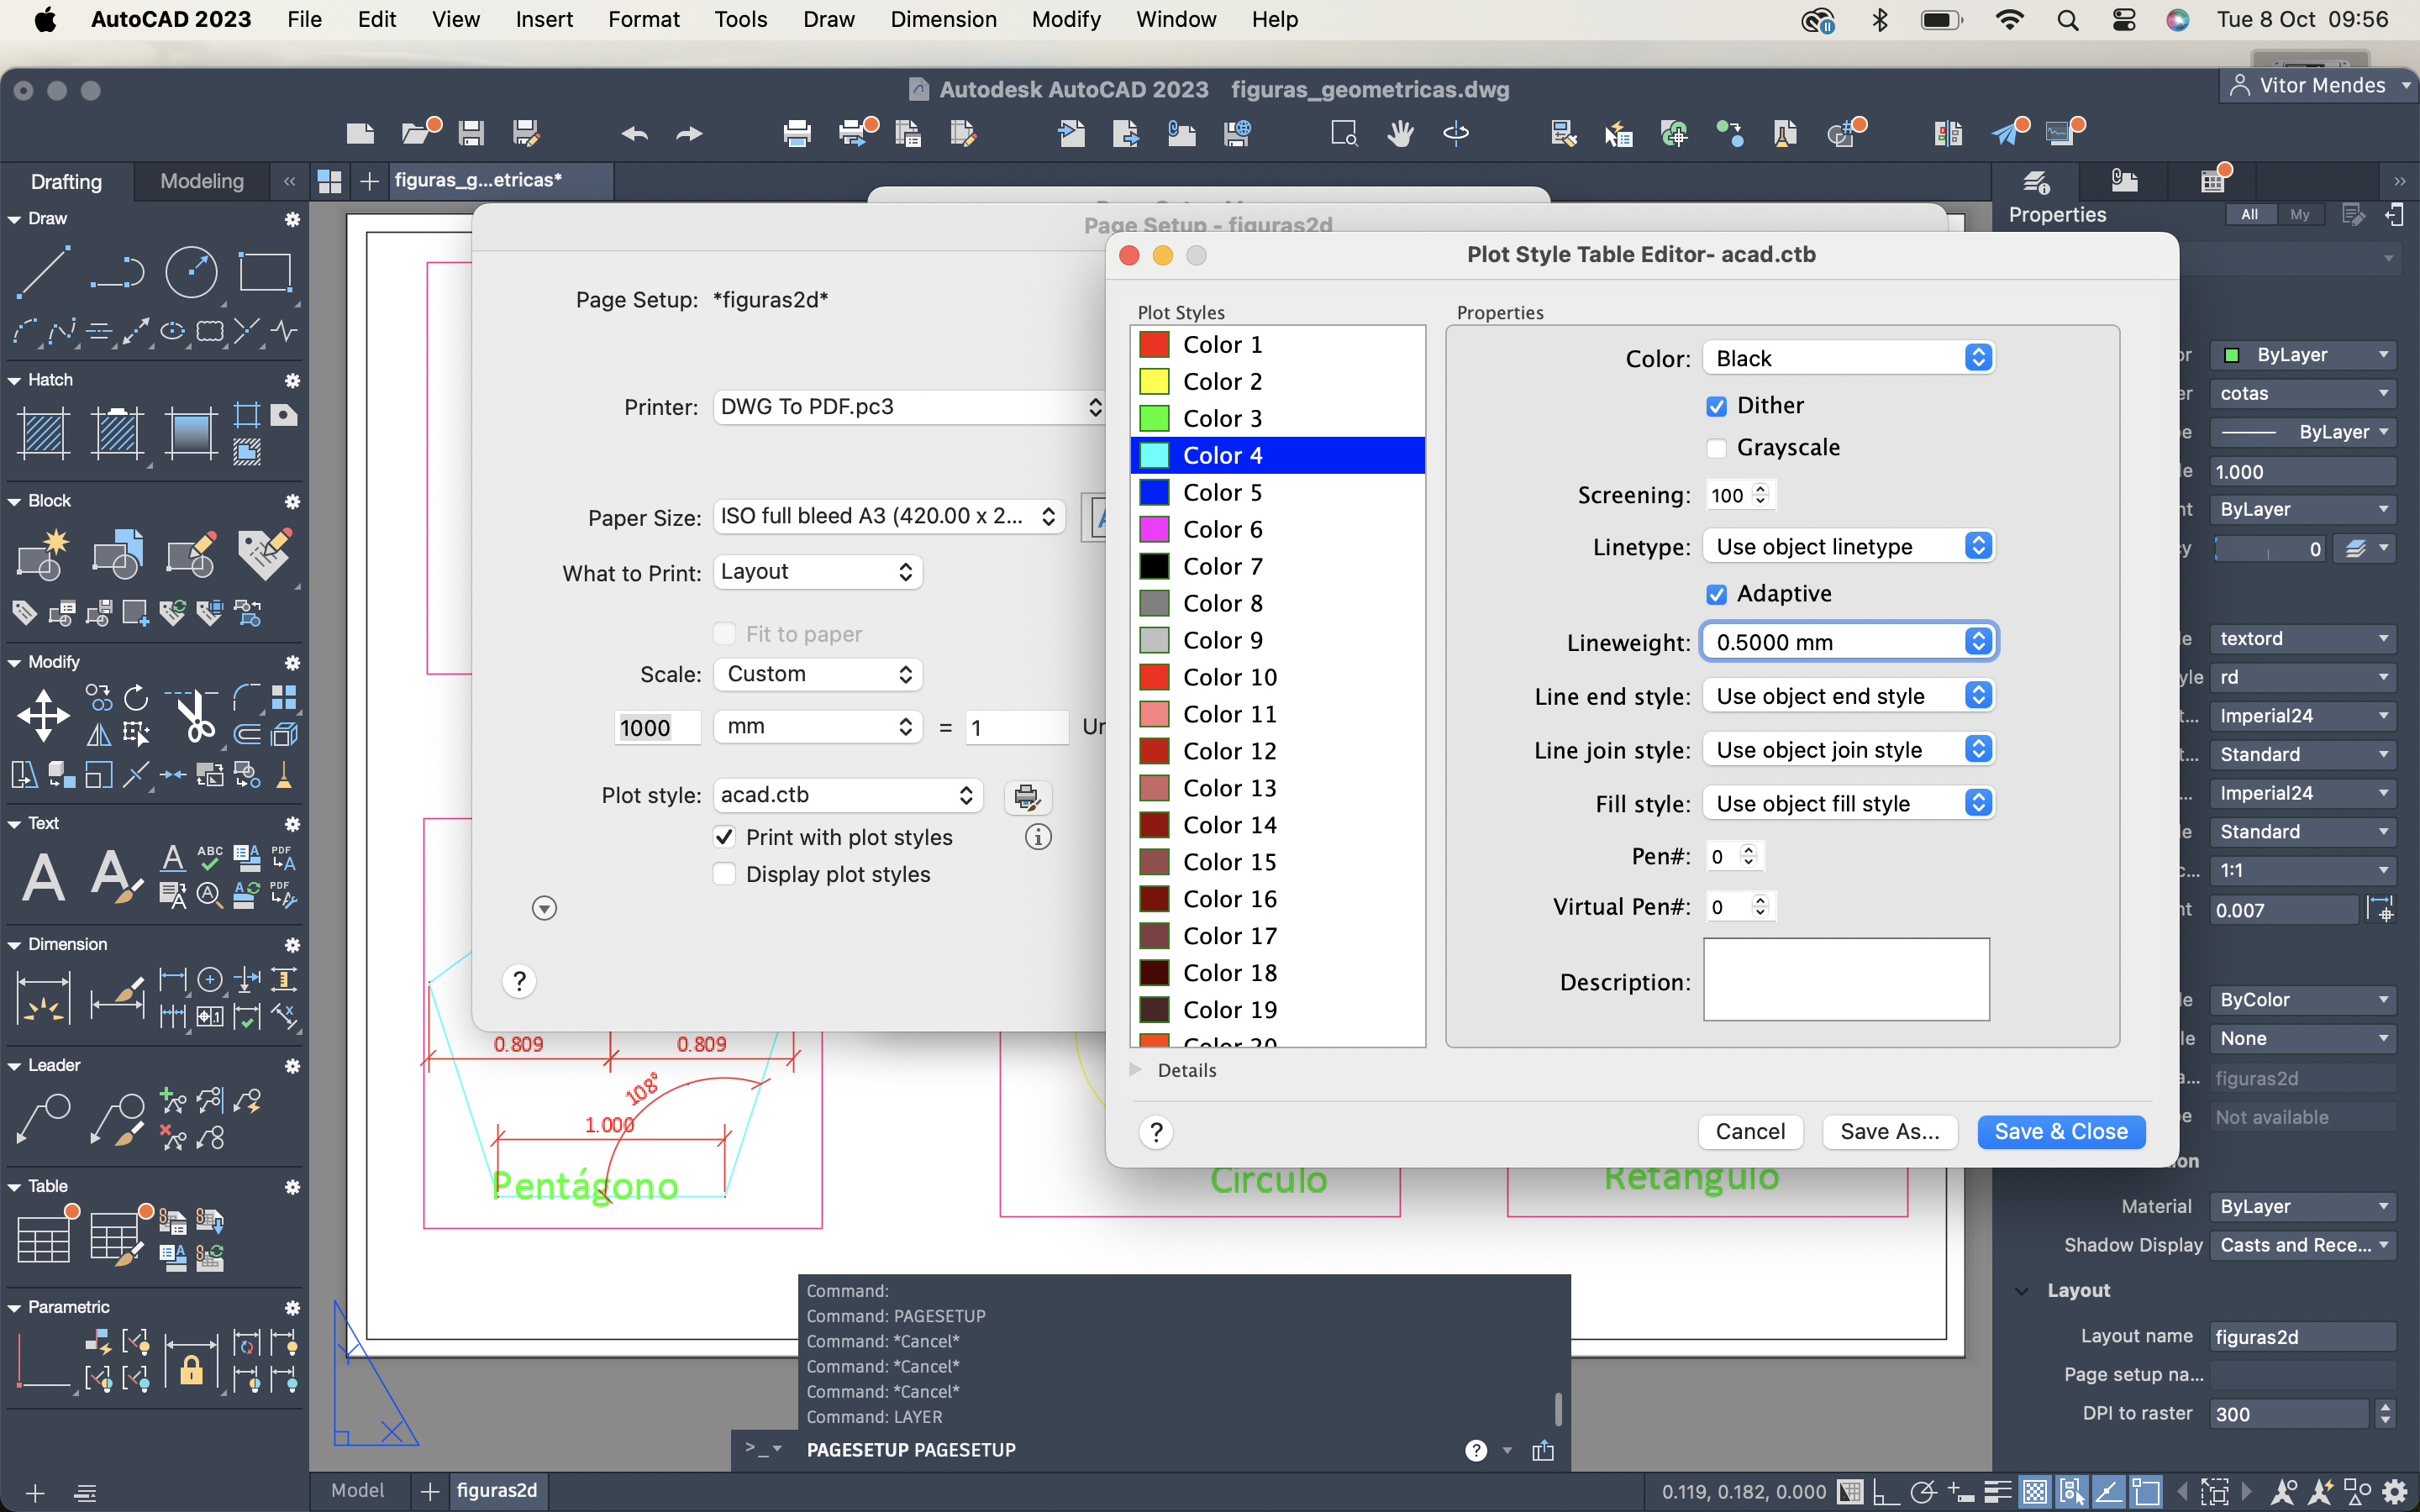Uncheck Print with plot styles

[x=725, y=837]
